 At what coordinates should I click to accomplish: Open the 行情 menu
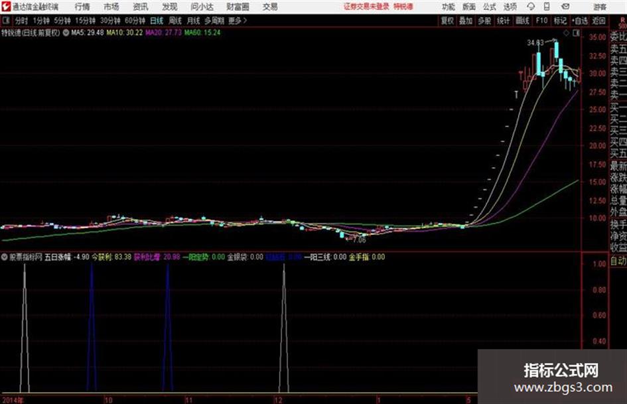82,7
